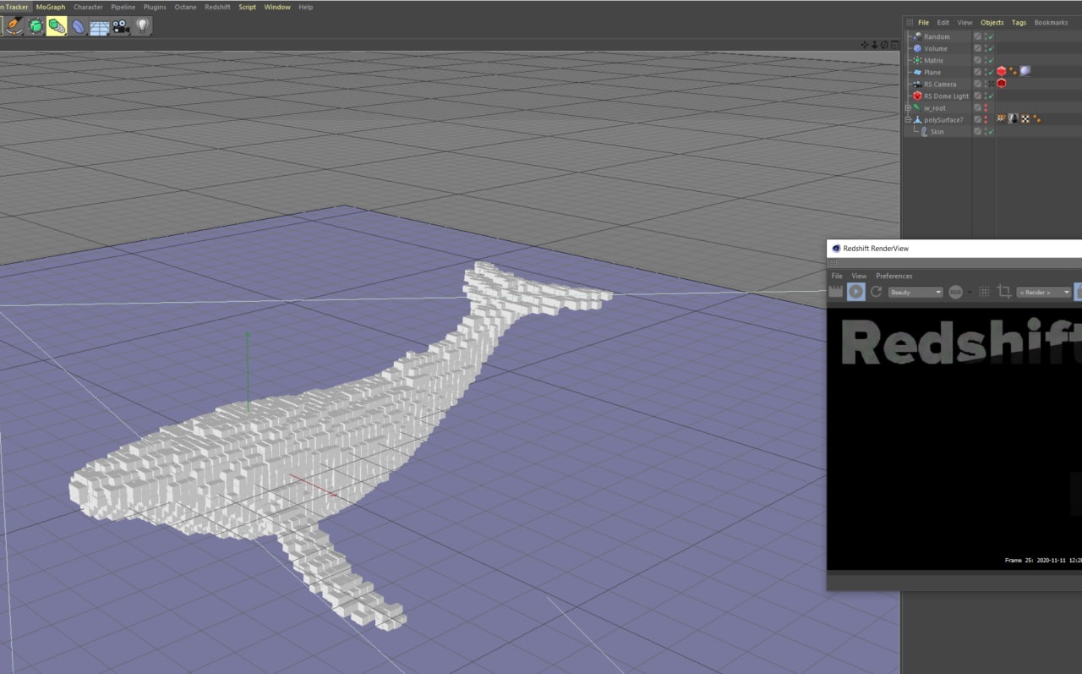The width and height of the screenshot is (1082, 674).
Task: Open the Window menu
Action: 277,7
